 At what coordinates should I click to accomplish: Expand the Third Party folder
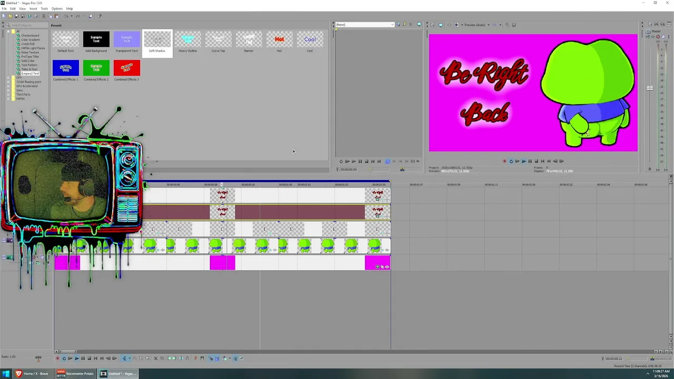[x=8, y=95]
